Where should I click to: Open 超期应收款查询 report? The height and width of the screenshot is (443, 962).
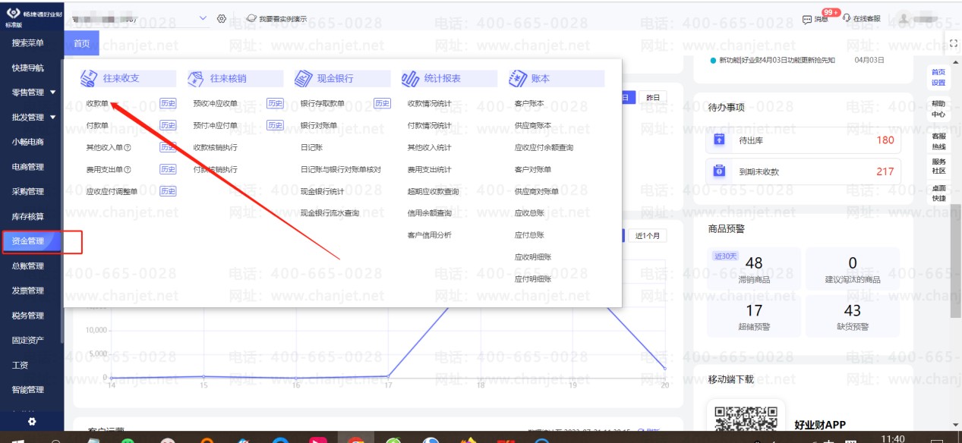[433, 191]
